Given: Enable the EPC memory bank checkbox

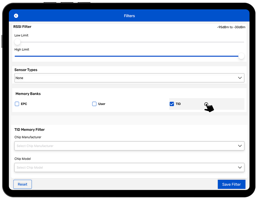Looking at the screenshot, I should (x=17, y=104).
